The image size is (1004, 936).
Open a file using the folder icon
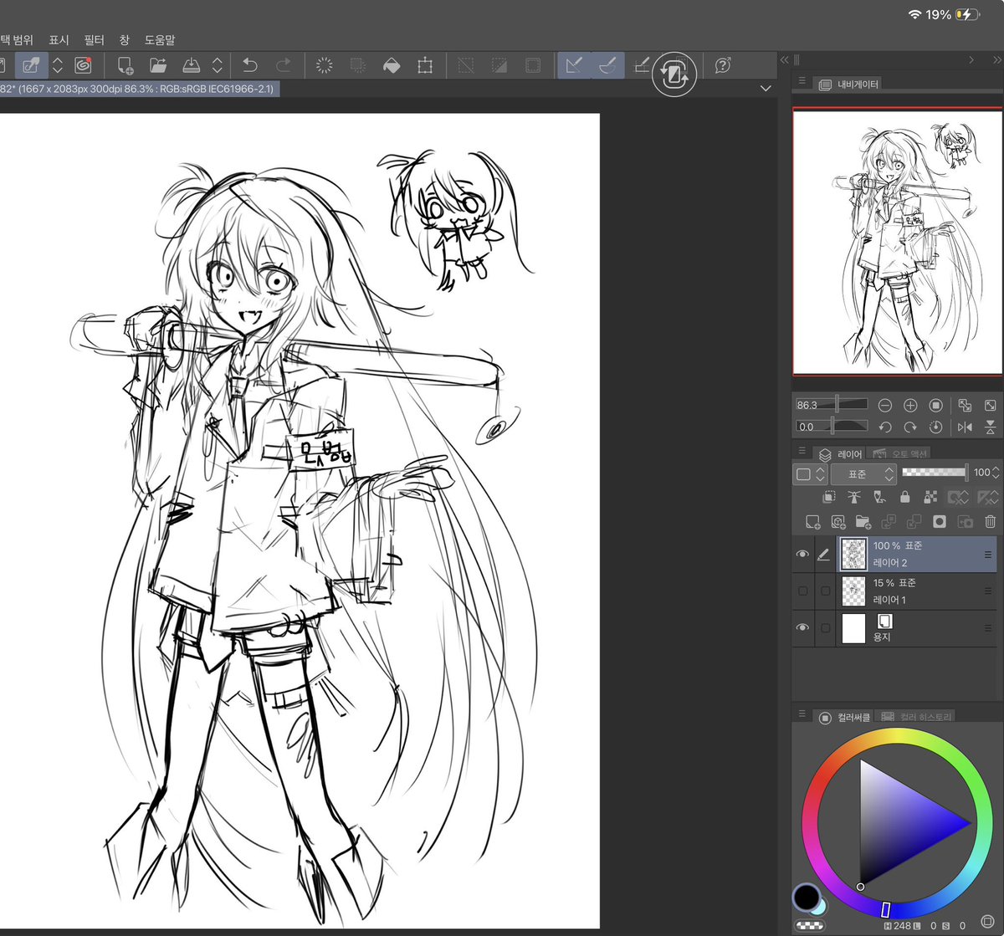point(158,65)
